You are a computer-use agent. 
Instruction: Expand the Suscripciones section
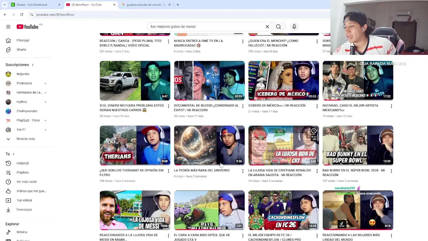tap(20, 65)
